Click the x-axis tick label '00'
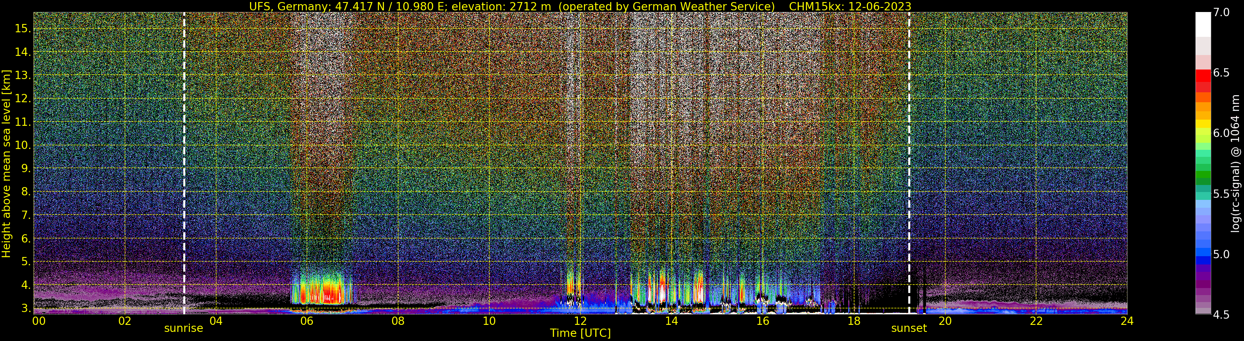Viewport: 1244px width, 341px height. pos(38,321)
